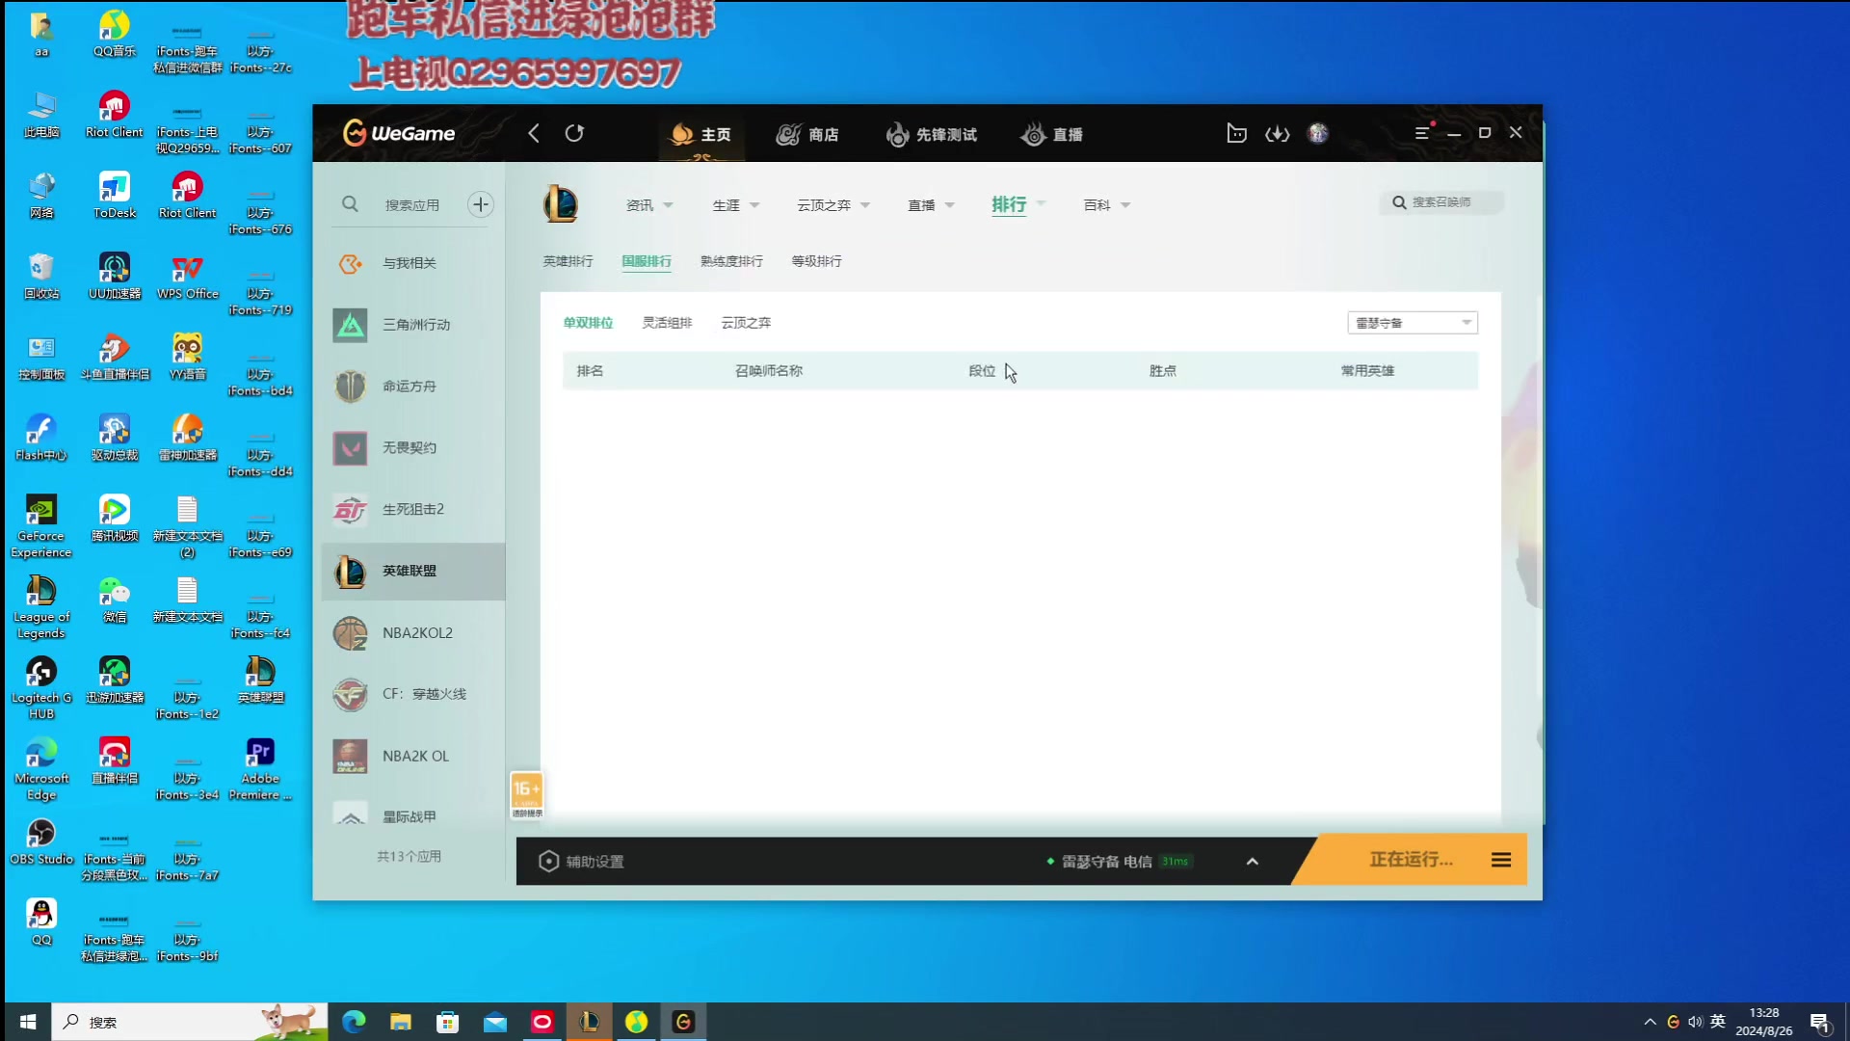Click the 召唤师名称 column header
Image resolution: width=1850 pixels, height=1041 pixels.
point(768,371)
